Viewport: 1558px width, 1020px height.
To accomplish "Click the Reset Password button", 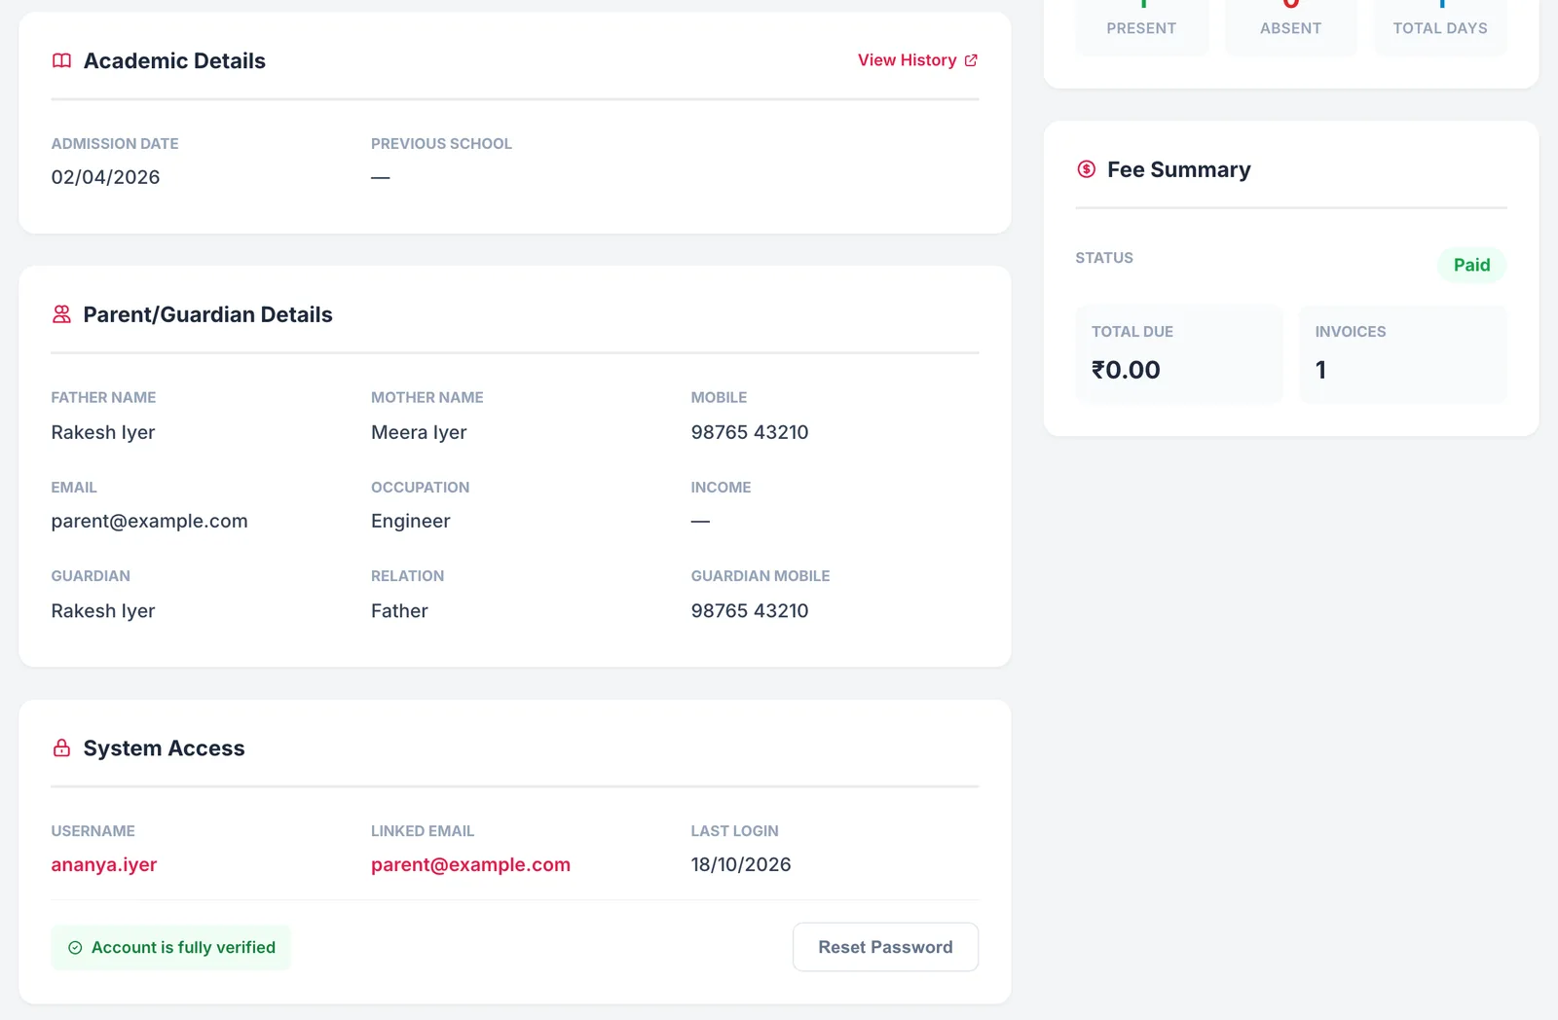I will [x=885, y=947].
